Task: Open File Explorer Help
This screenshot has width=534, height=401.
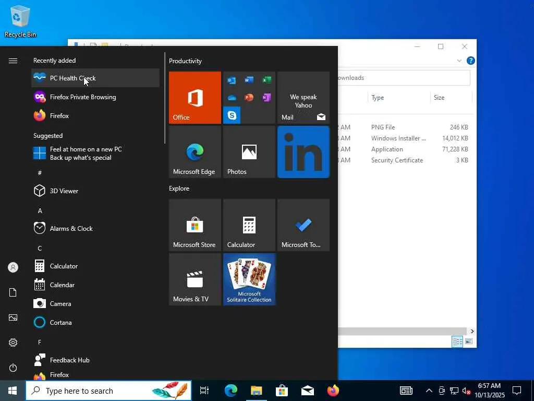Action: coord(471,61)
